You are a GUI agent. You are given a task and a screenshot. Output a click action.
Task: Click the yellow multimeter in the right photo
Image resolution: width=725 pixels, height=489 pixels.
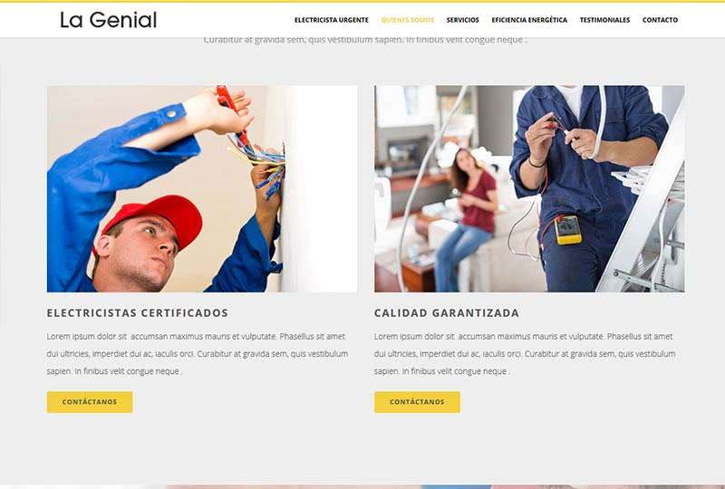click(568, 230)
